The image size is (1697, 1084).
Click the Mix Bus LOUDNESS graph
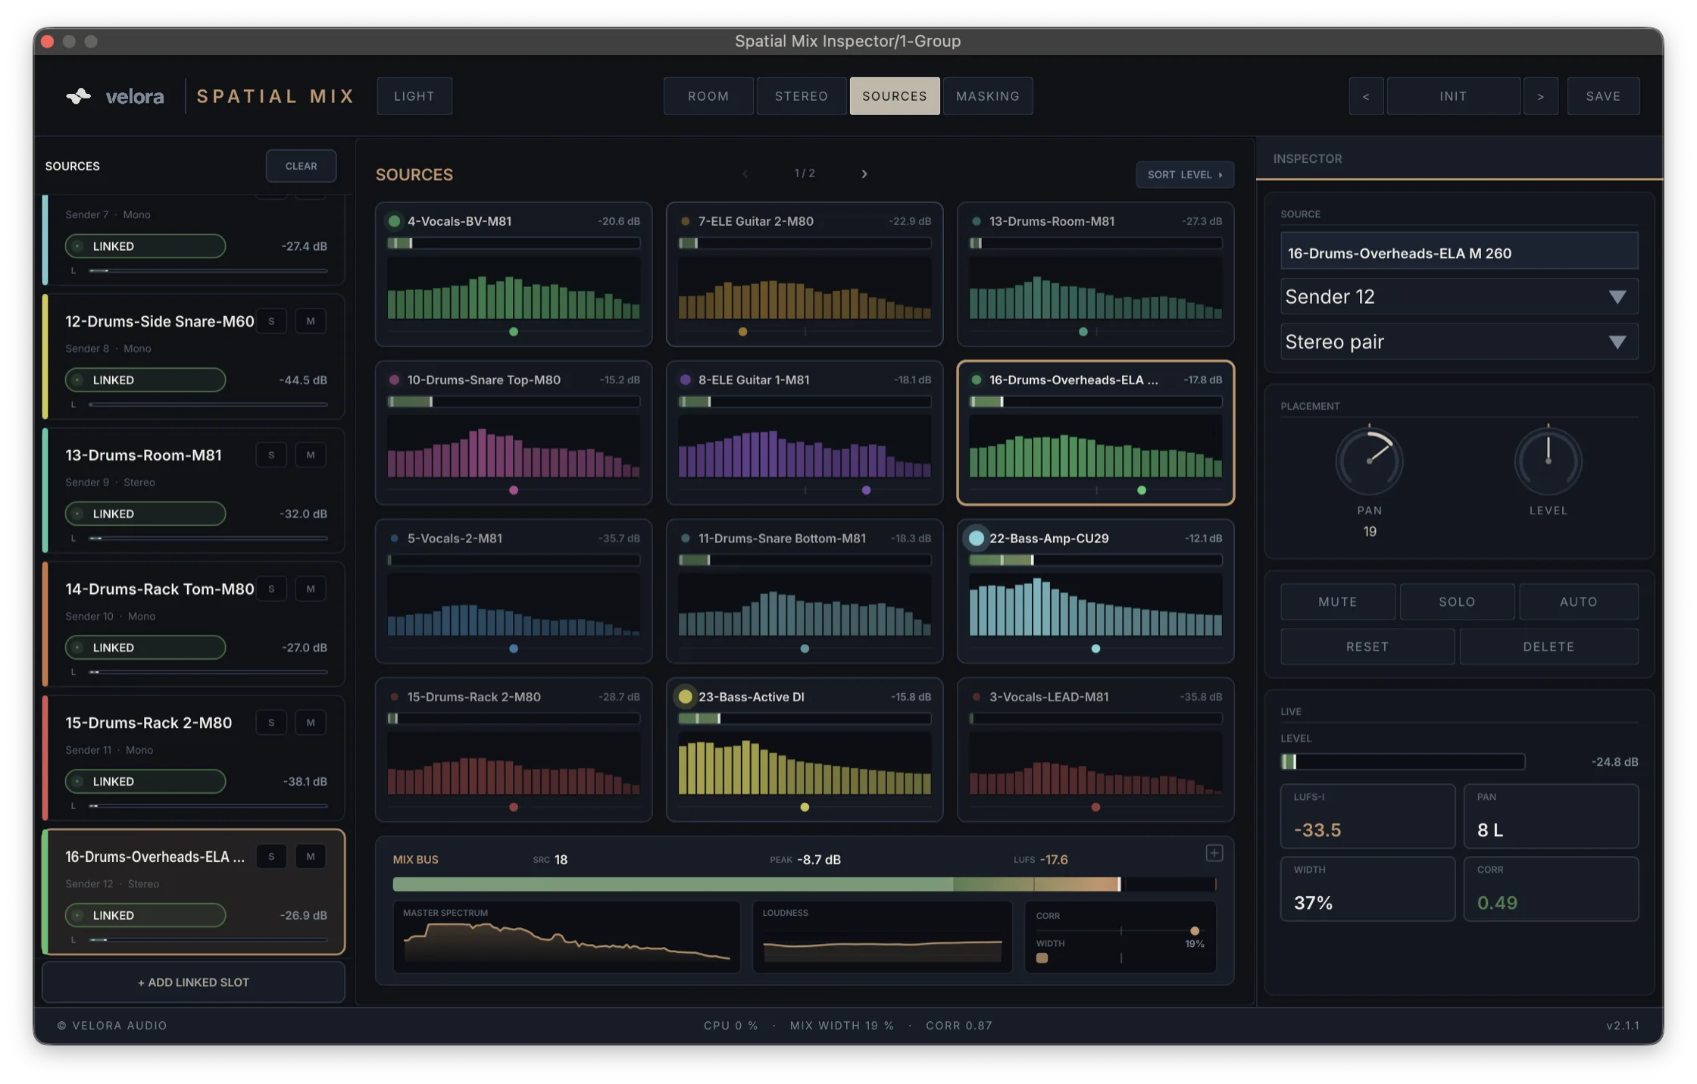pyautogui.click(x=882, y=936)
